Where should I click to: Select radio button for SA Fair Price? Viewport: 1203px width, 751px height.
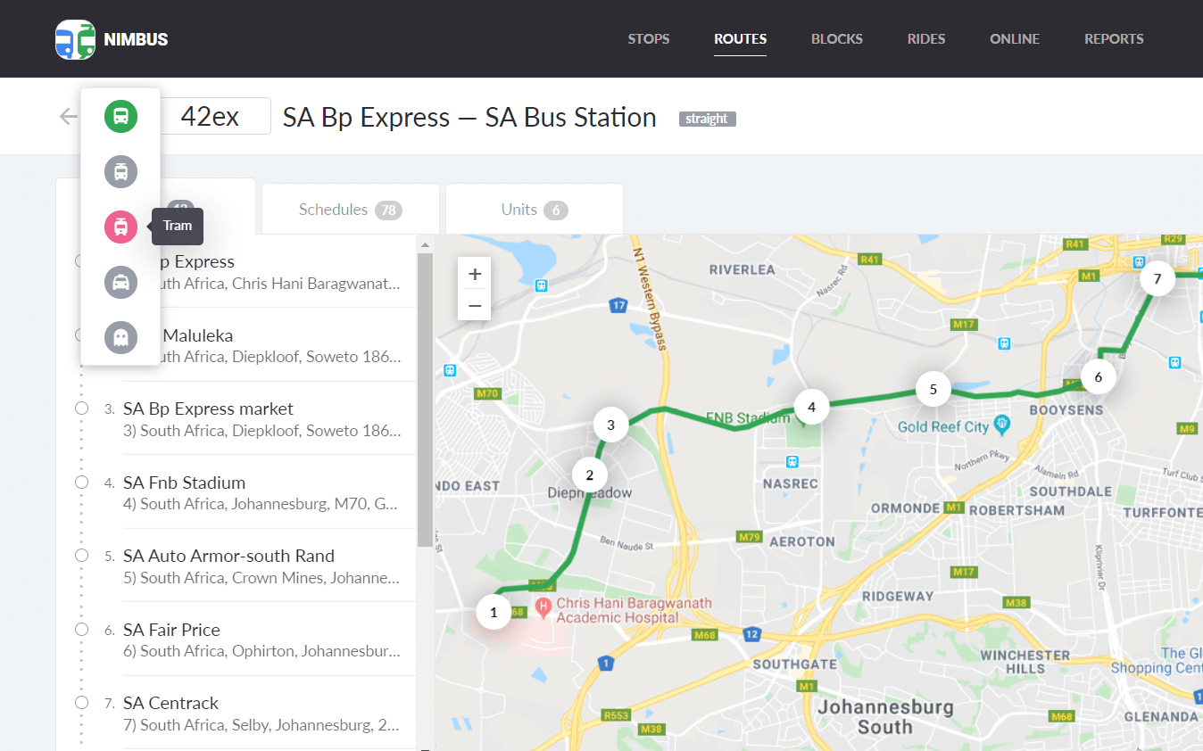click(82, 630)
